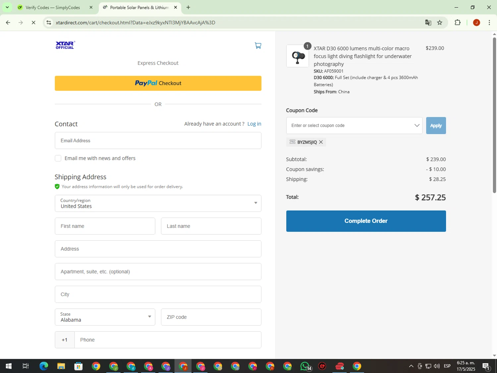497x373 pixels.
Task: Launch Microsoft Edge from the taskbar
Action: pyautogui.click(x=44, y=366)
